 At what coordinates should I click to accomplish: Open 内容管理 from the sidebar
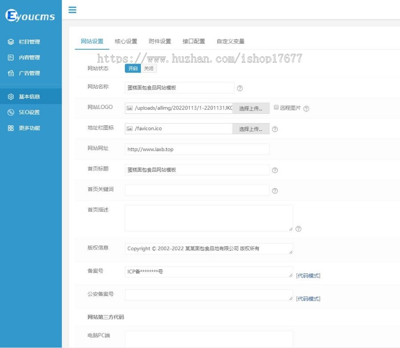click(x=31, y=57)
